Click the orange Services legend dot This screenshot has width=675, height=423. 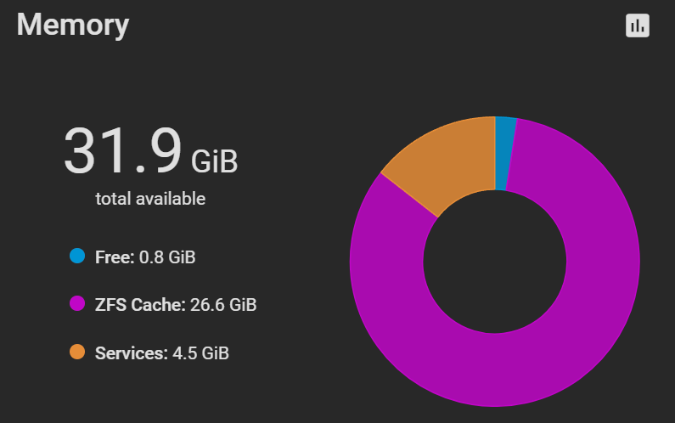[x=77, y=352]
